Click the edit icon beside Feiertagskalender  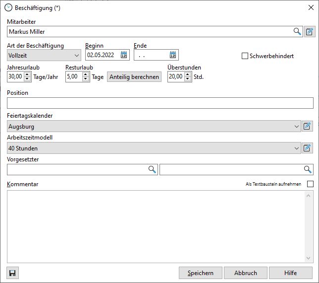click(308, 126)
